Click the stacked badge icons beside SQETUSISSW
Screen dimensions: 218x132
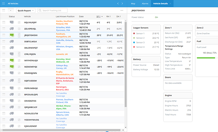coord(19,81)
